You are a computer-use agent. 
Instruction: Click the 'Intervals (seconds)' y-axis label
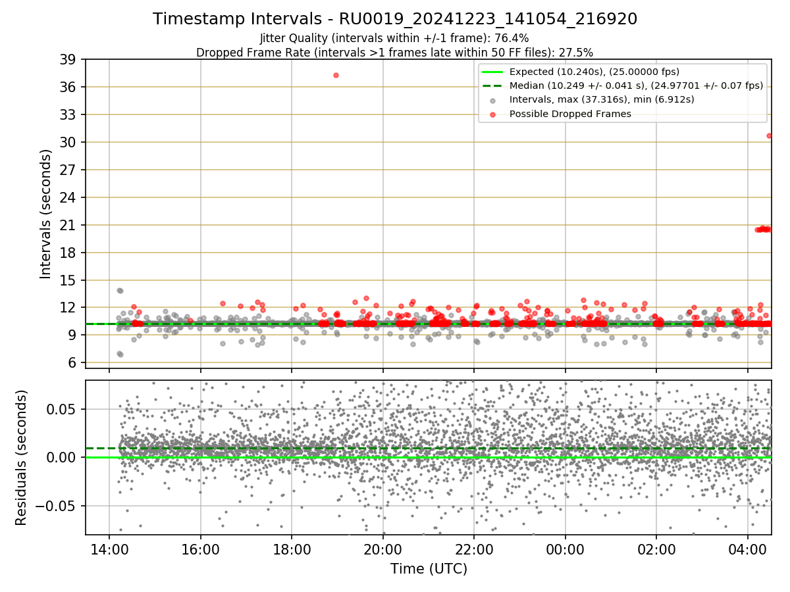(x=45, y=214)
